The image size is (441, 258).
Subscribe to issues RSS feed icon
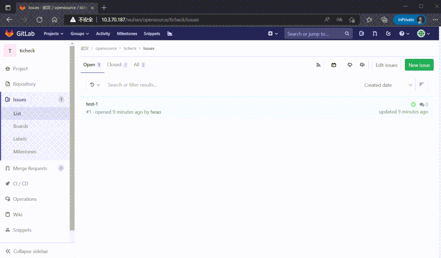(318, 65)
